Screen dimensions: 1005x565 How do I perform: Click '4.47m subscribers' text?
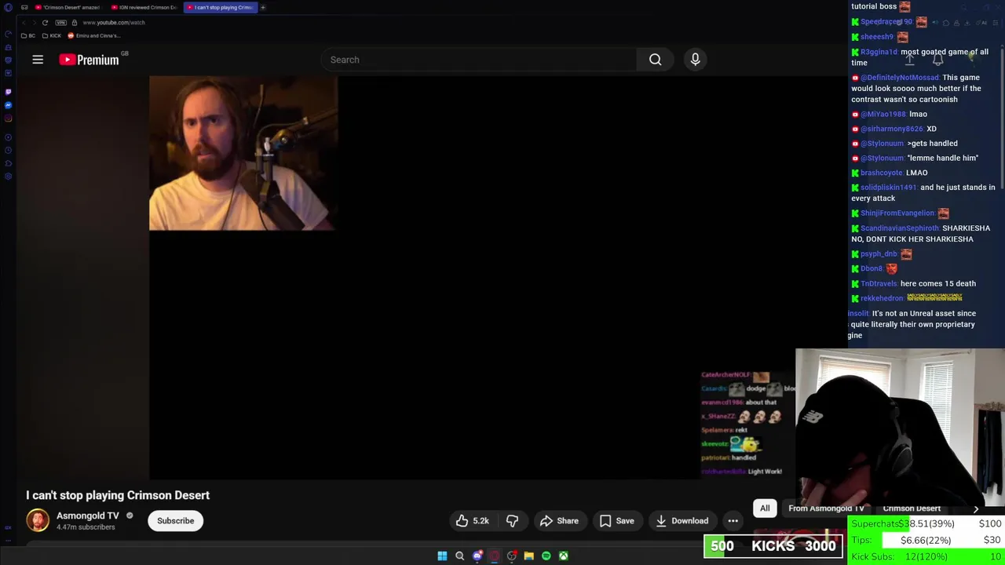(x=86, y=527)
